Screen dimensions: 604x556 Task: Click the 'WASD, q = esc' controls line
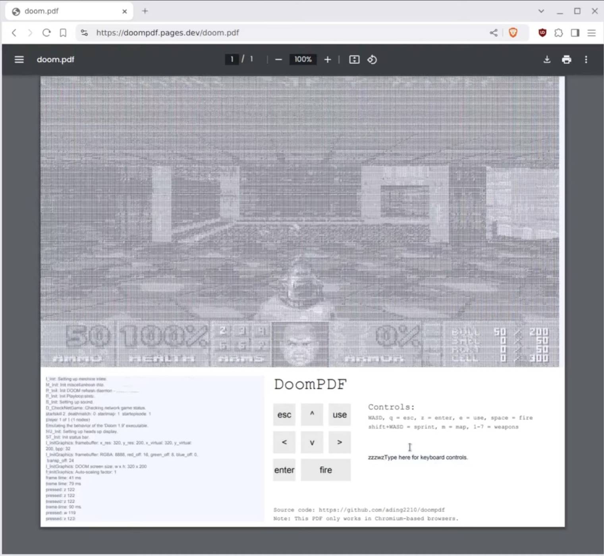(450, 418)
